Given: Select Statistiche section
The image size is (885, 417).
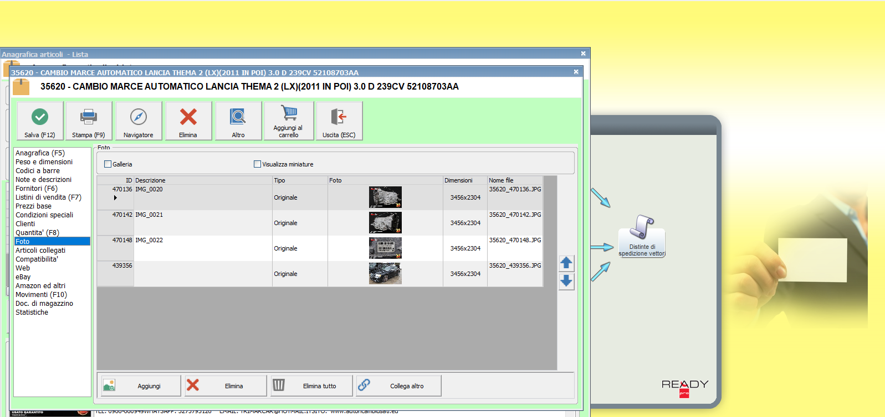Looking at the screenshot, I should point(32,312).
